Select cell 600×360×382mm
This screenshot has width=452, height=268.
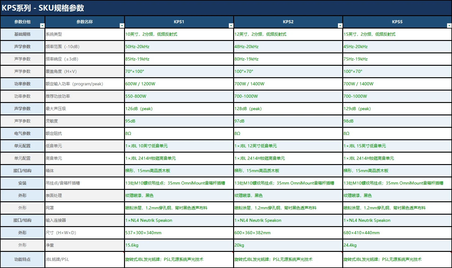pos(288,233)
